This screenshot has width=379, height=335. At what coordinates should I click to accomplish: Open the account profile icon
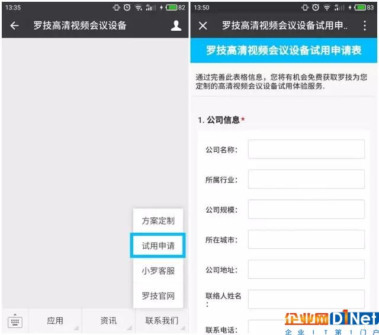tap(176, 25)
